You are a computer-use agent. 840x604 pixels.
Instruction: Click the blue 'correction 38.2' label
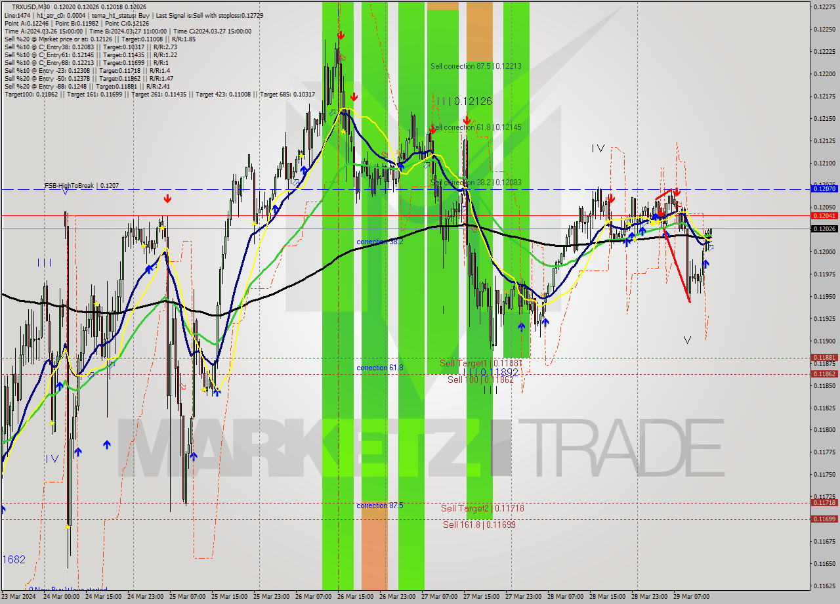(x=379, y=242)
